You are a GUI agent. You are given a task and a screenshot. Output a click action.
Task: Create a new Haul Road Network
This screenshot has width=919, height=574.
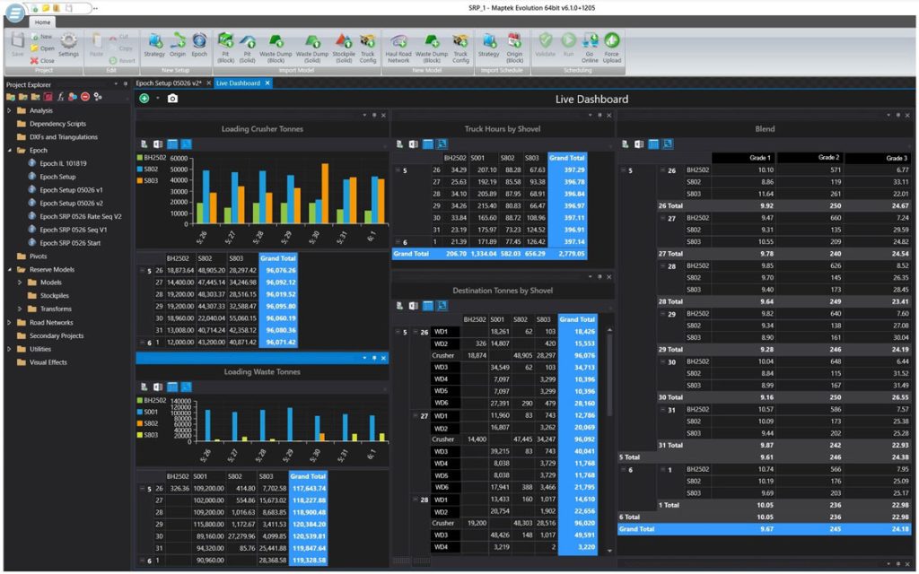pyautogui.click(x=398, y=48)
